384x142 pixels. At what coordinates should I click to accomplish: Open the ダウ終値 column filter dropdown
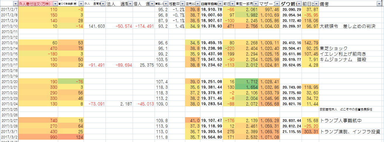tap(299, 4)
